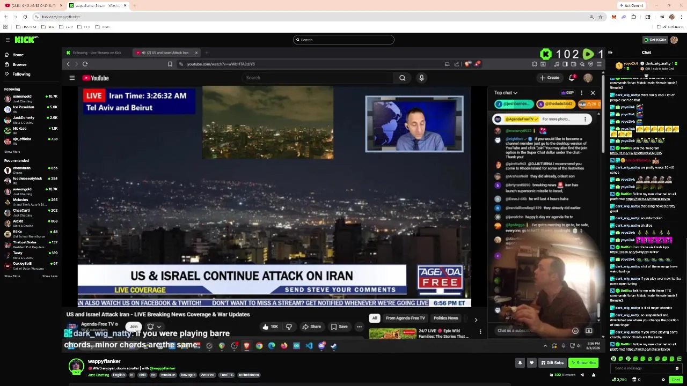Open Epic Wild Families video thumbnail
The width and height of the screenshot is (687, 386).
pos(392,333)
